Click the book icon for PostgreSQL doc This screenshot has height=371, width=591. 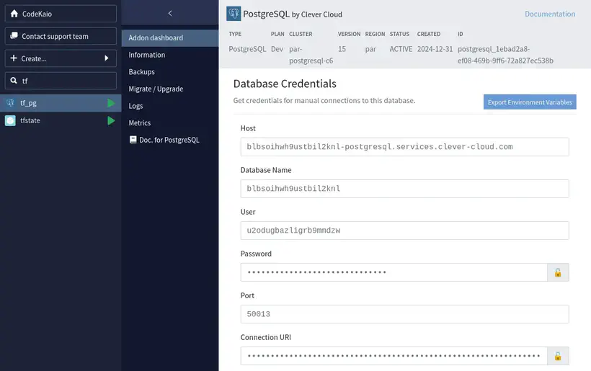[x=133, y=140]
